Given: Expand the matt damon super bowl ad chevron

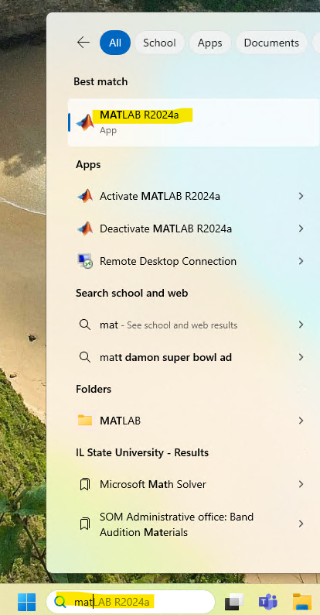Looking at the screenshot, I should [301, 357].
